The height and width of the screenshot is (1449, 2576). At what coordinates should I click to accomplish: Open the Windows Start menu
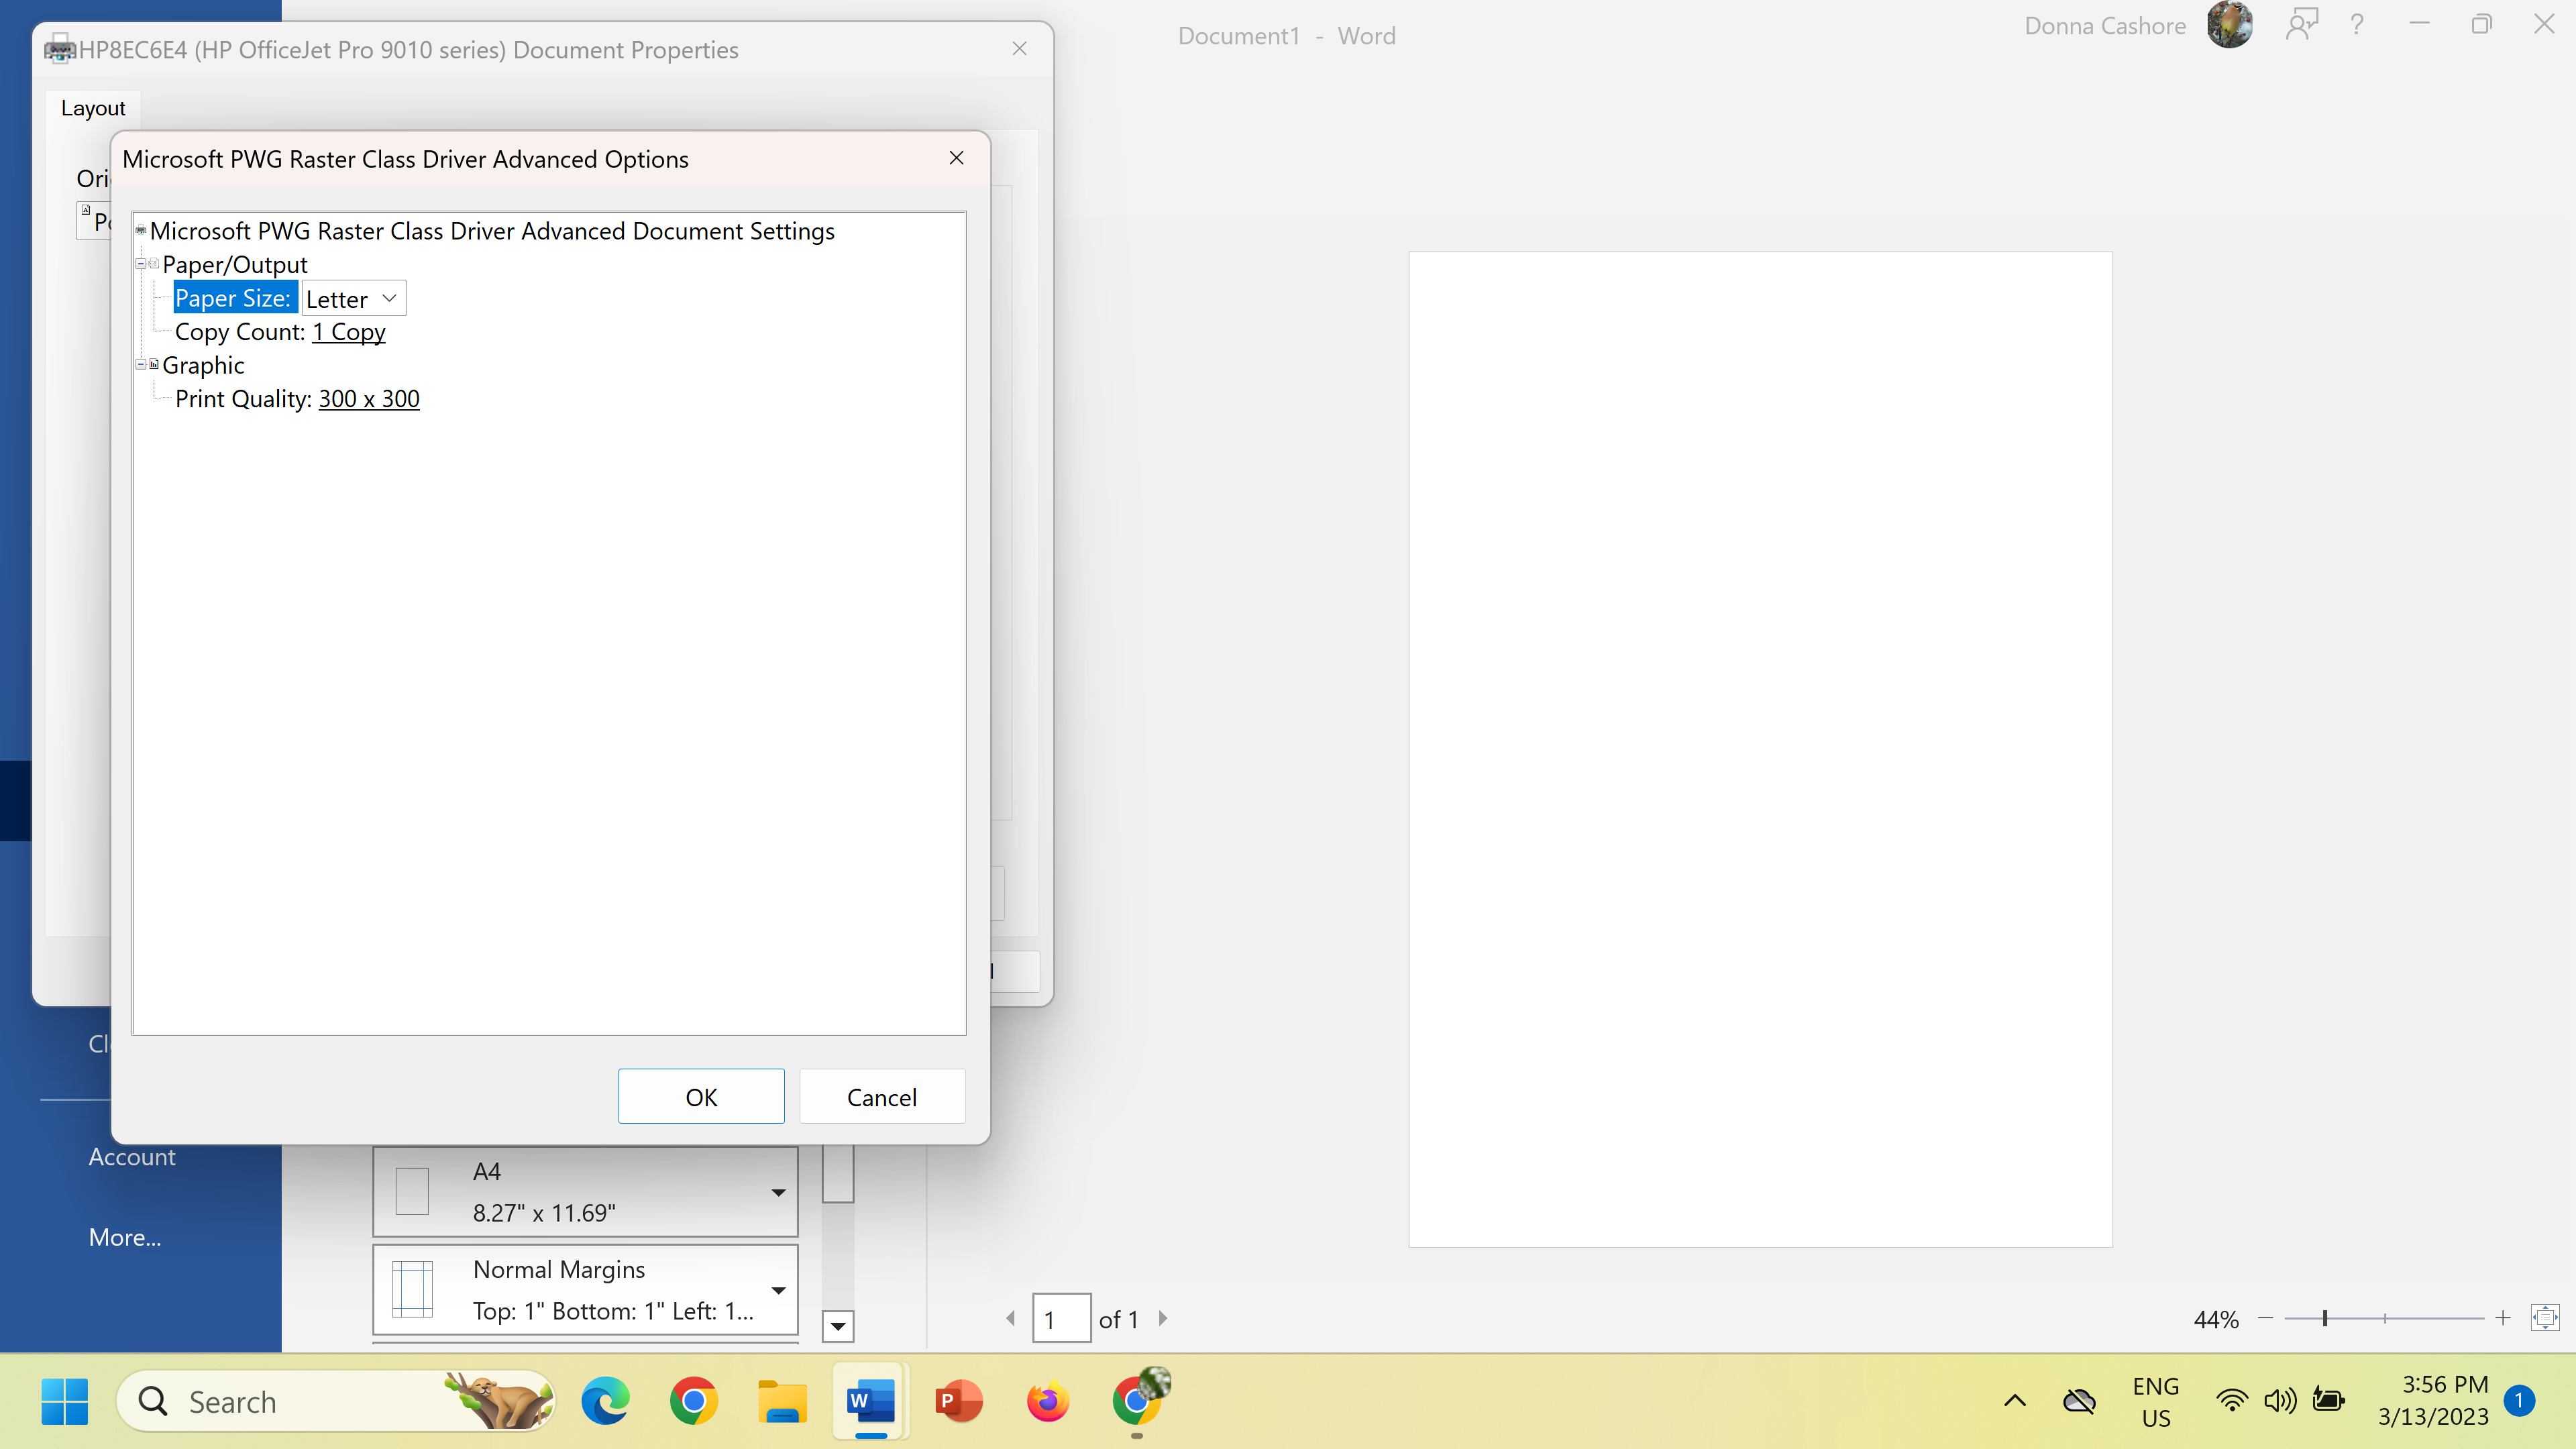pos(64,1400)
